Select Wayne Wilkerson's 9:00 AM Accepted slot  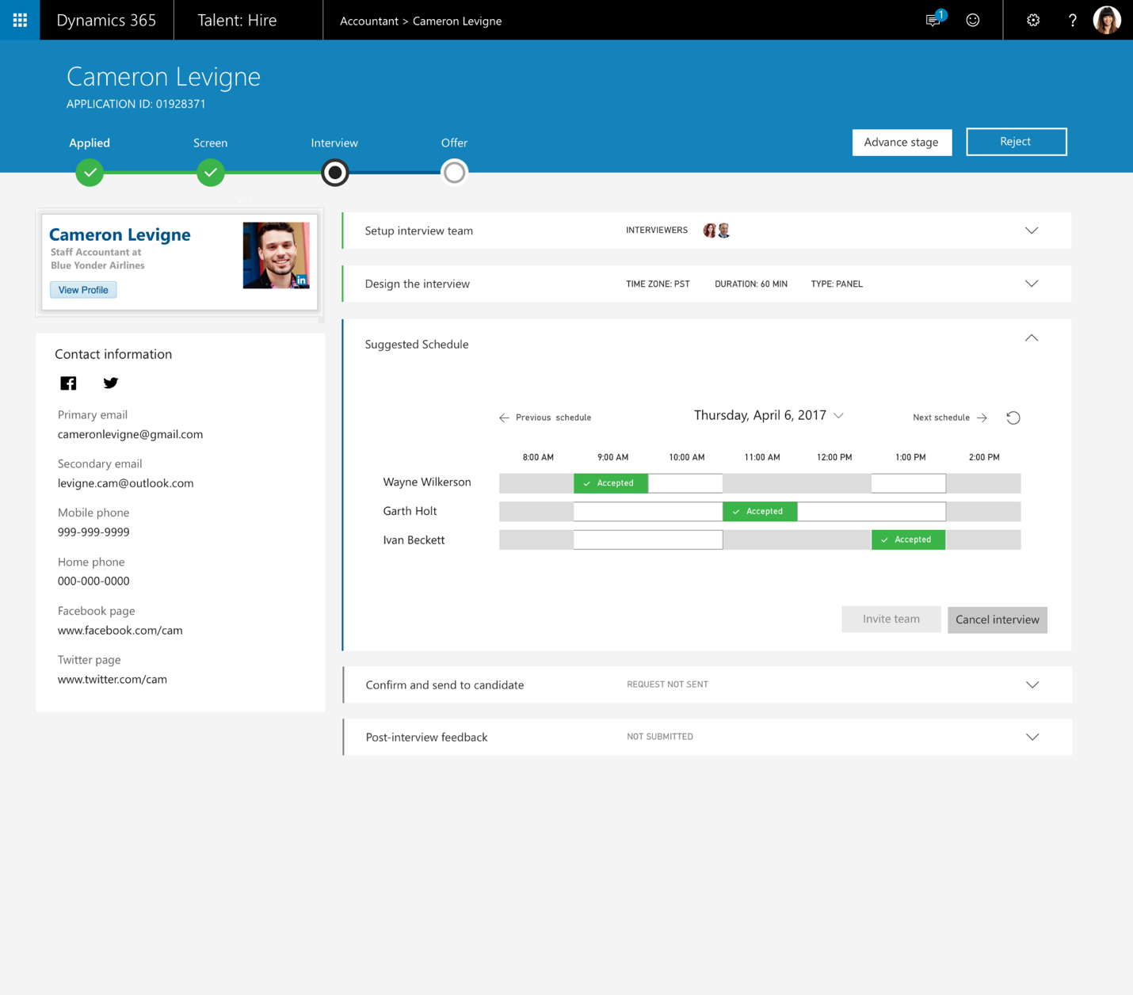pos(610,483)
